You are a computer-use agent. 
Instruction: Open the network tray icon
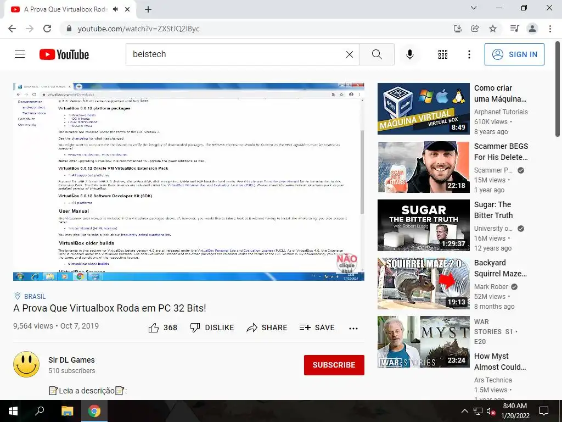(x=478, y=411)
